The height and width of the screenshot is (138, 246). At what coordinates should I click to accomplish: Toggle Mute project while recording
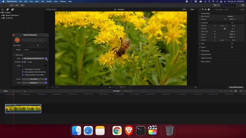pyautogui.click(x=23, y=72)
